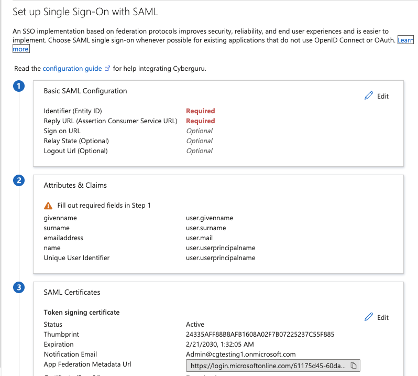Click the Expiration date 2/21/2030
The width and height of the screenshot is (418, 376).
click(220, 344)
